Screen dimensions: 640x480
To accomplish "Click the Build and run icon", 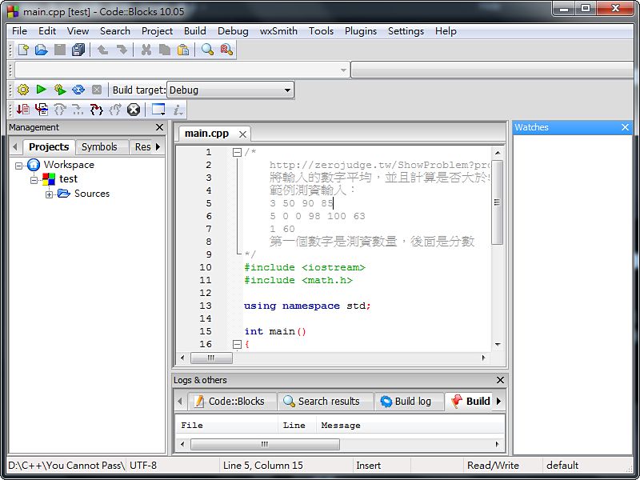I will (60, 90).
